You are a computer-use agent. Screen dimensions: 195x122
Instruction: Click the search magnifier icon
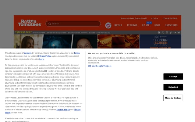(x=49, y=24)
